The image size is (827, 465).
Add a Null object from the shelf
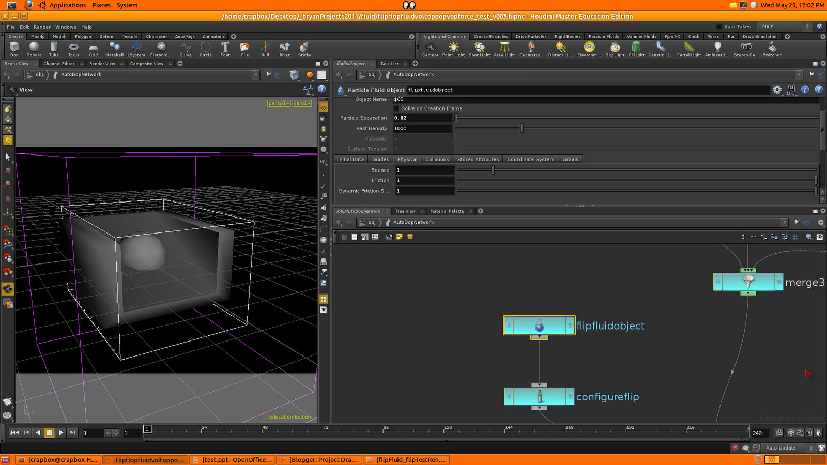pyautogui.click(x=265, y=49)
